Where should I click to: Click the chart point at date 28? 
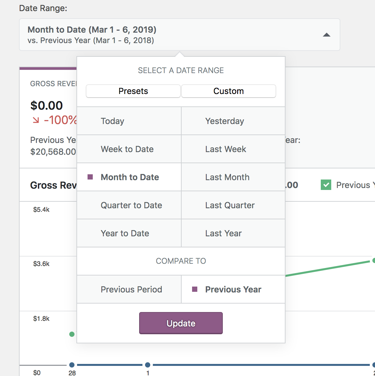pos(72,365)
